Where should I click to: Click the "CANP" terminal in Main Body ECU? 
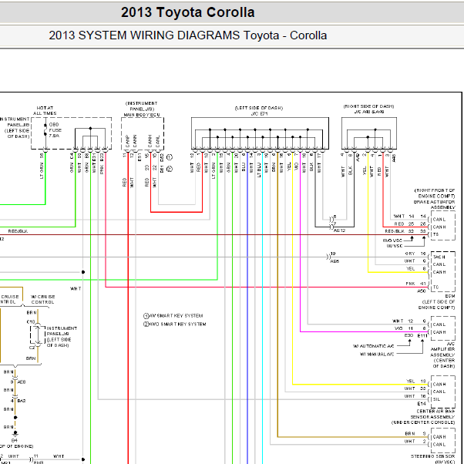[x=128, y=141]
